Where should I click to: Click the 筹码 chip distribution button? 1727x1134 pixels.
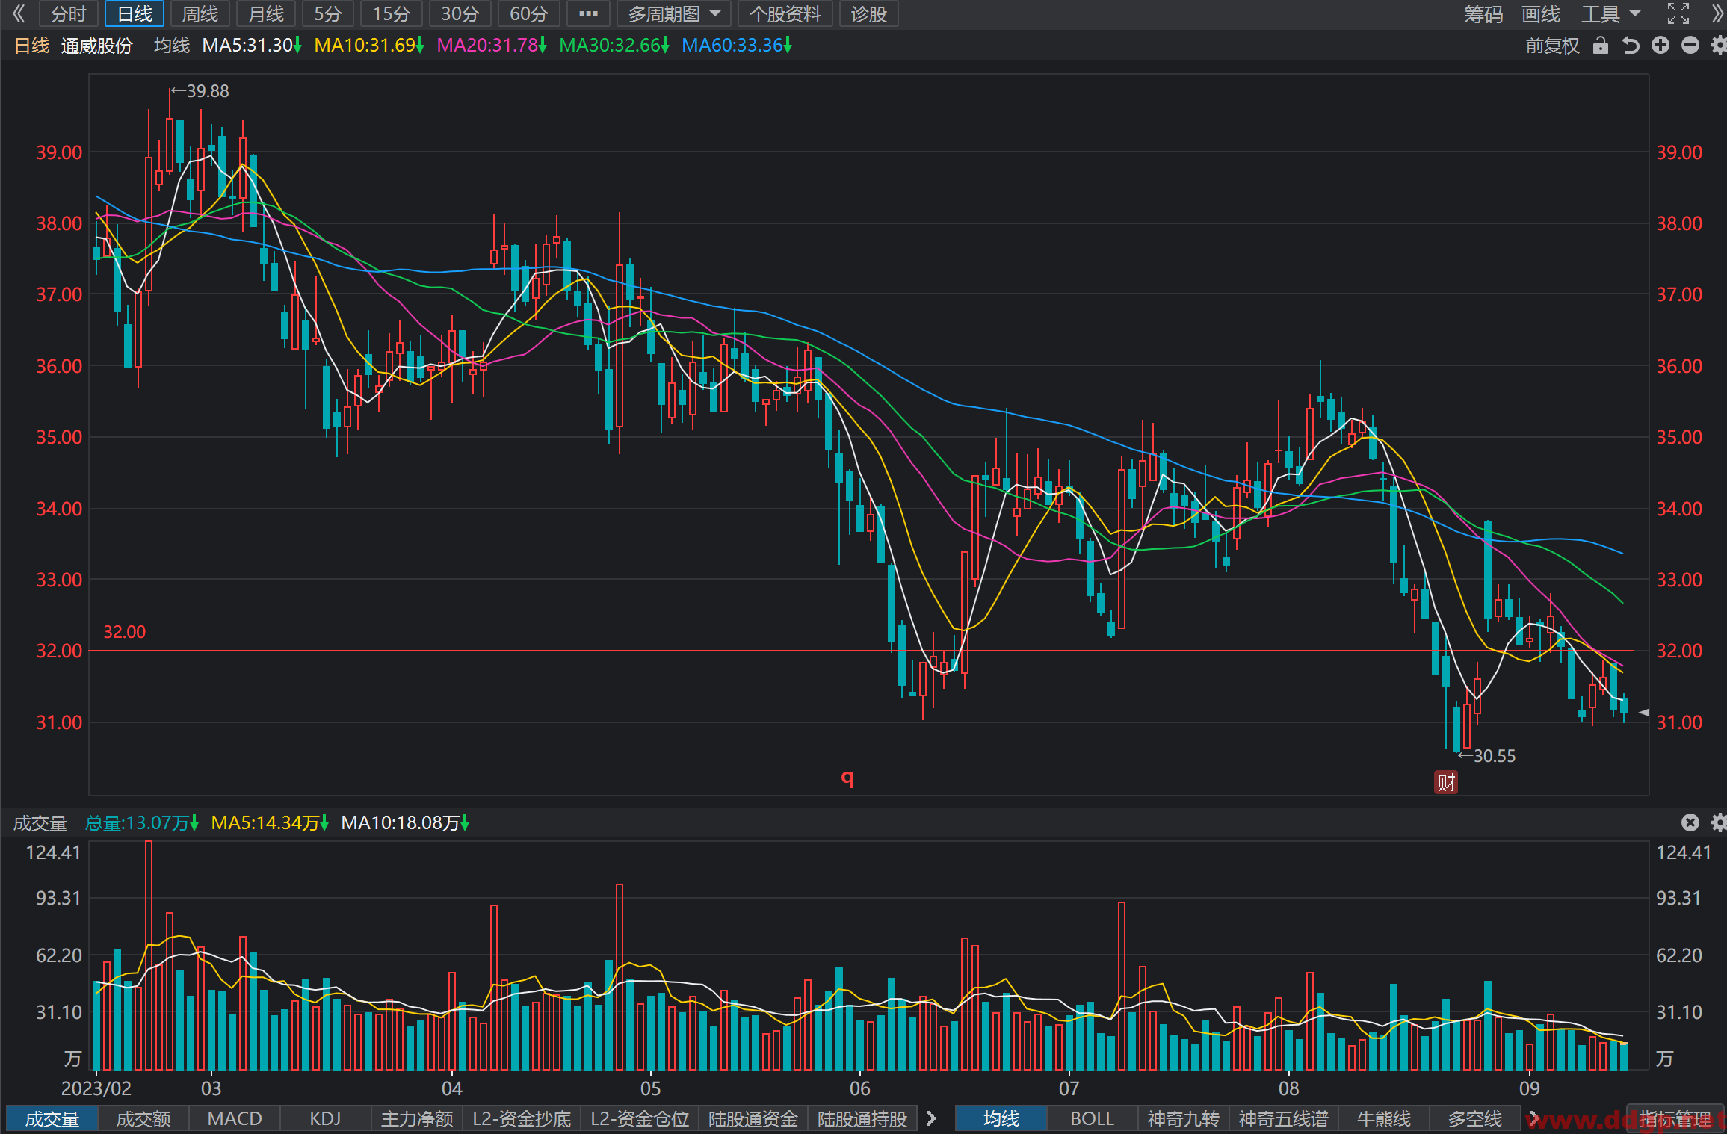coord(1483,13)
